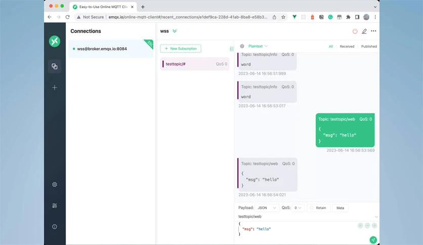Screen dimensions: 423x245
Task: Click the Not Secure site warning
Action: coord(91,17)
